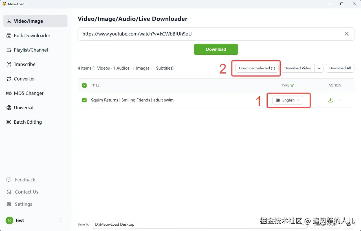This screenshot has width=361, height=231.
Task: Click the MeowLoad cat icon in title bar
Action: pos(4,4)
